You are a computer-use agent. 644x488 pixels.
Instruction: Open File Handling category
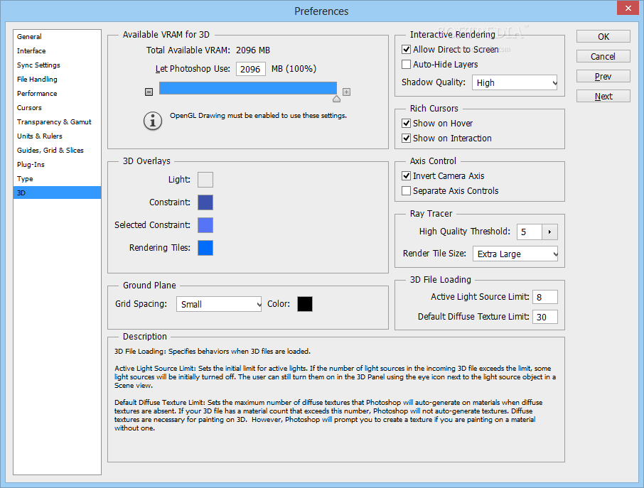(57, 80)
